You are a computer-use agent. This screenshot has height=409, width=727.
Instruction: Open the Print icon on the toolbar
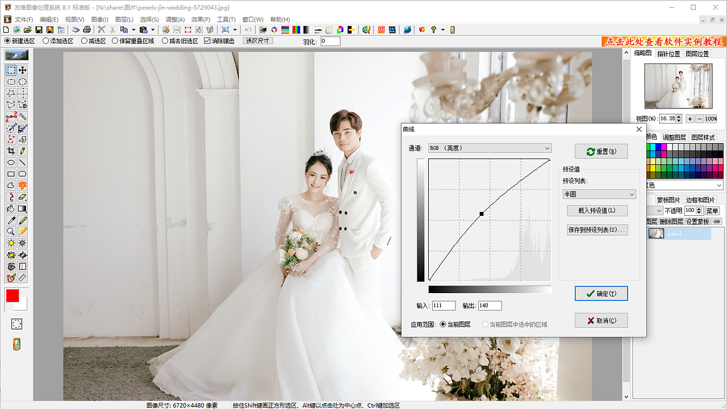86,30
